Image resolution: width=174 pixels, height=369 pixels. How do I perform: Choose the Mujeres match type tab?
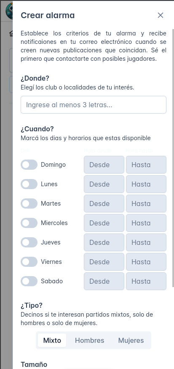click(131, 340)
